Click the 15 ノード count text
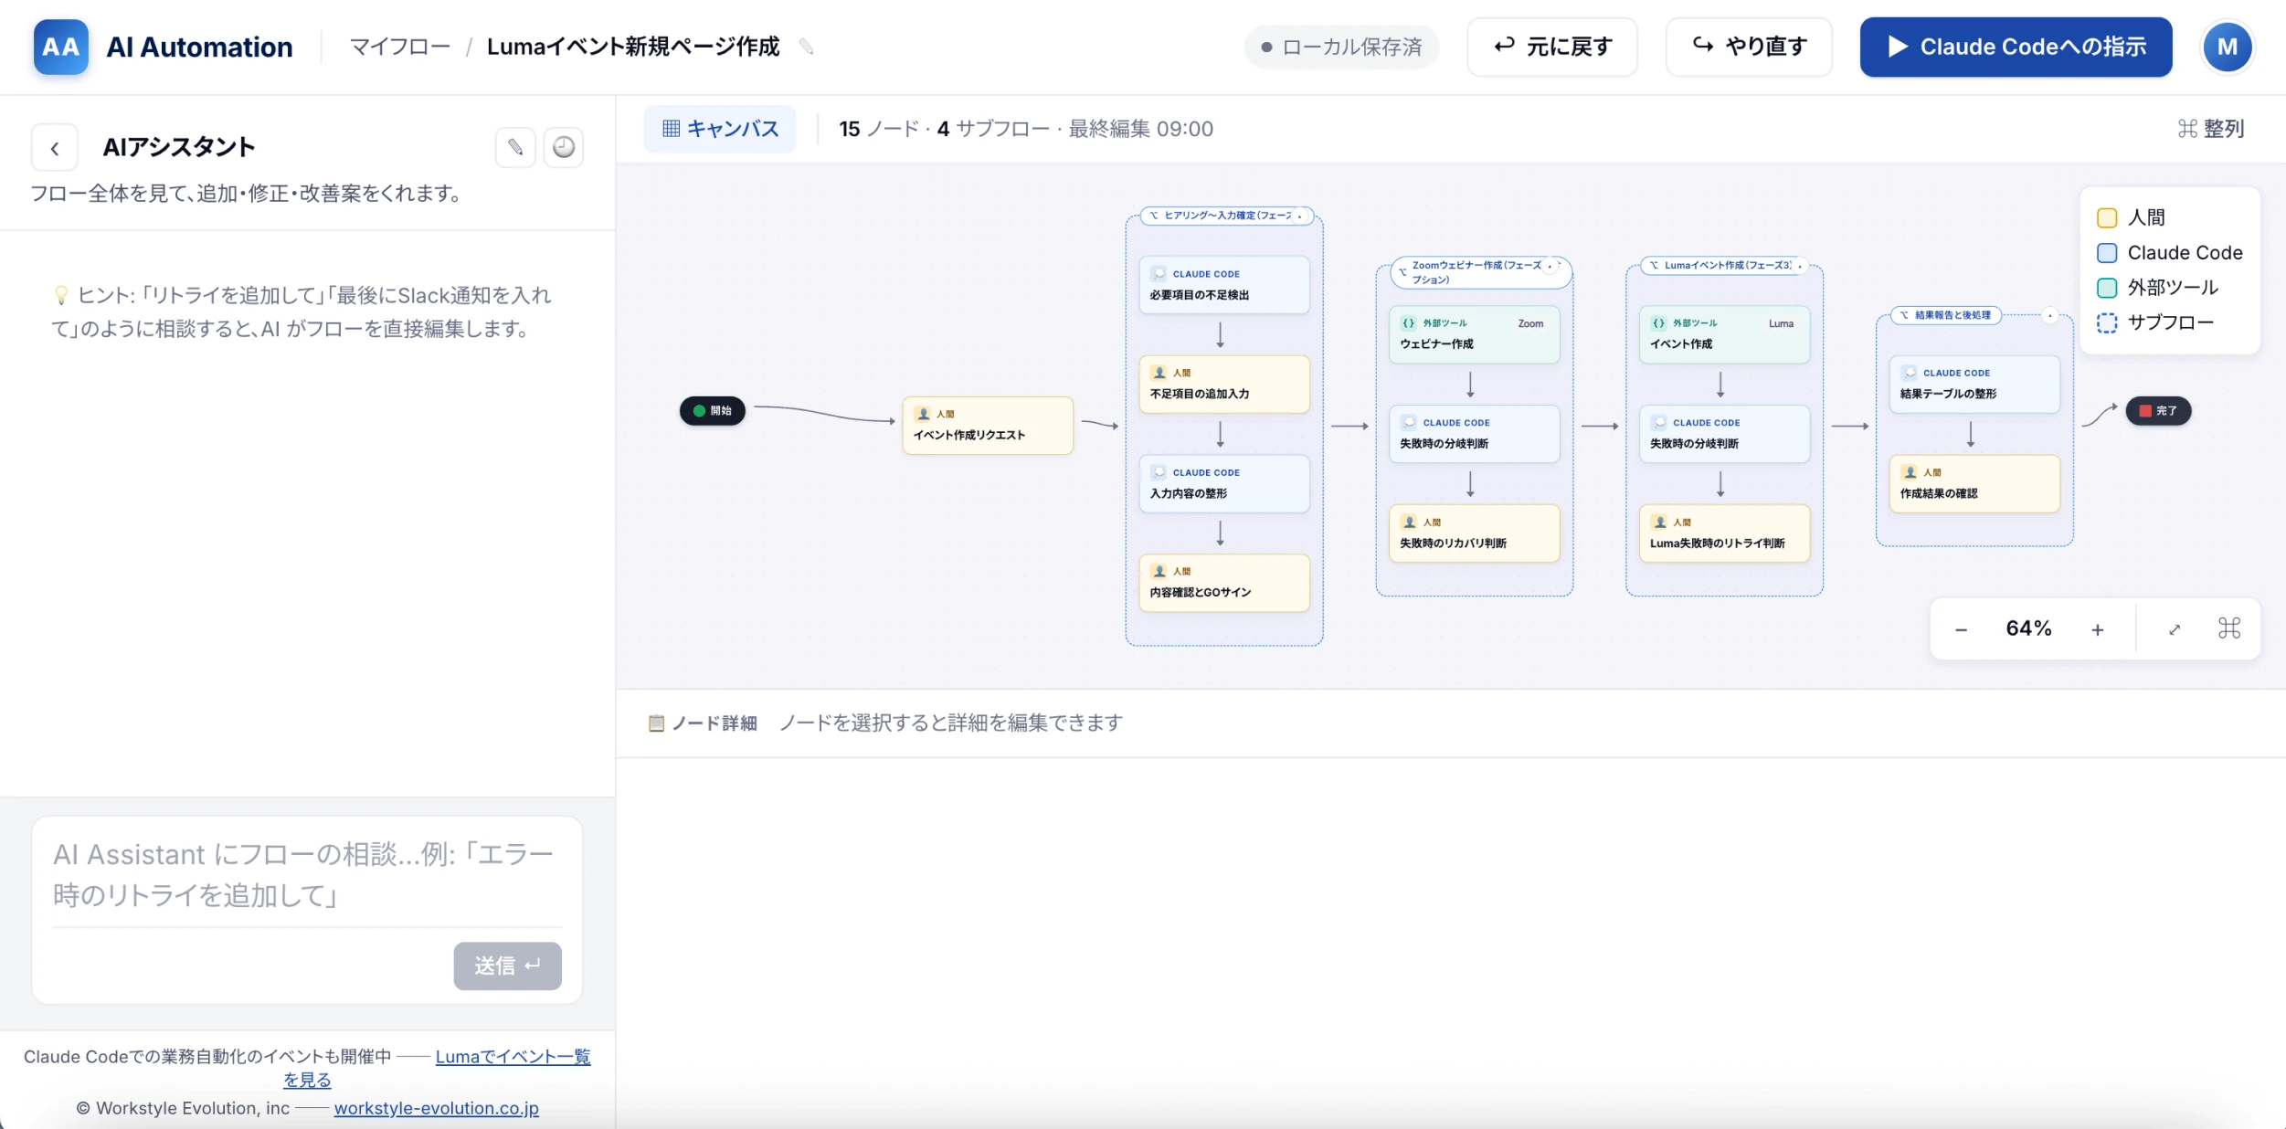 [878, 129]
